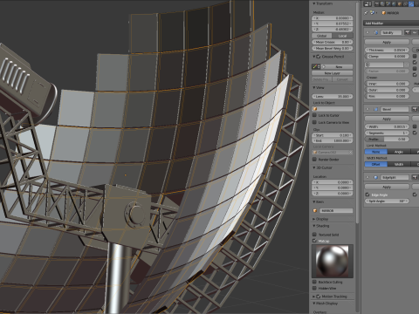Toggle Solidify viewport visibility eye icon

[414, 32]
